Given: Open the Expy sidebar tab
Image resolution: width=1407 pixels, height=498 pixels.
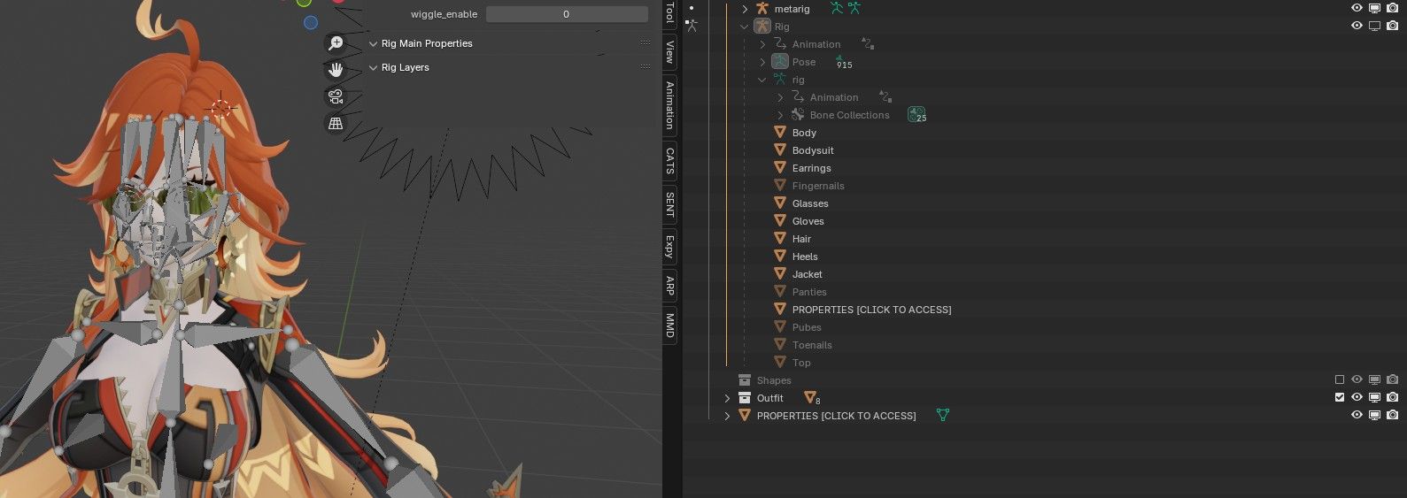Looking at the screenshot, I should [670, 247].
